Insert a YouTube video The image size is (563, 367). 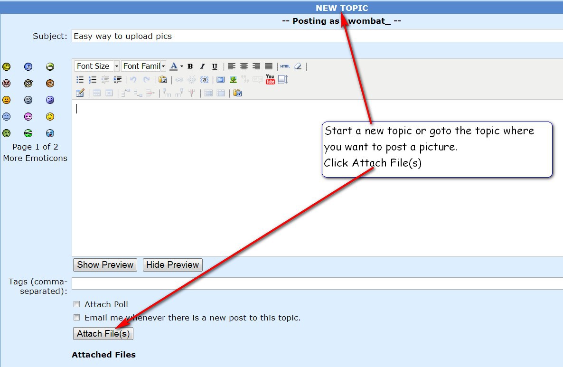pyautogui.click(x=270, y=79)
